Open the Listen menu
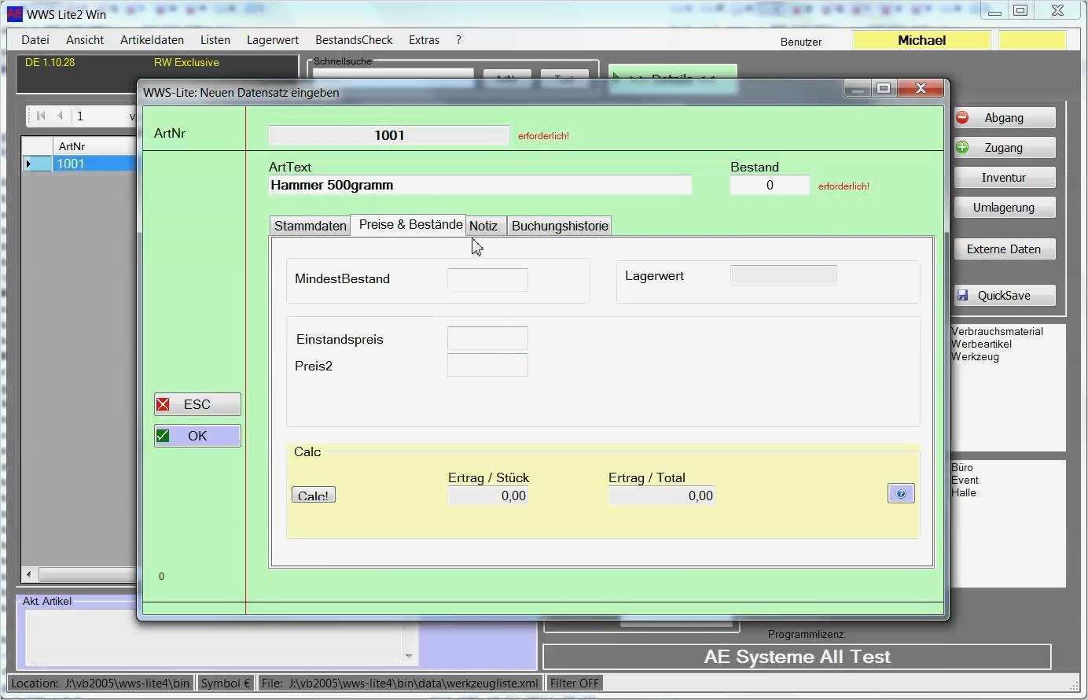1088x700 pixels. [215, 40]
